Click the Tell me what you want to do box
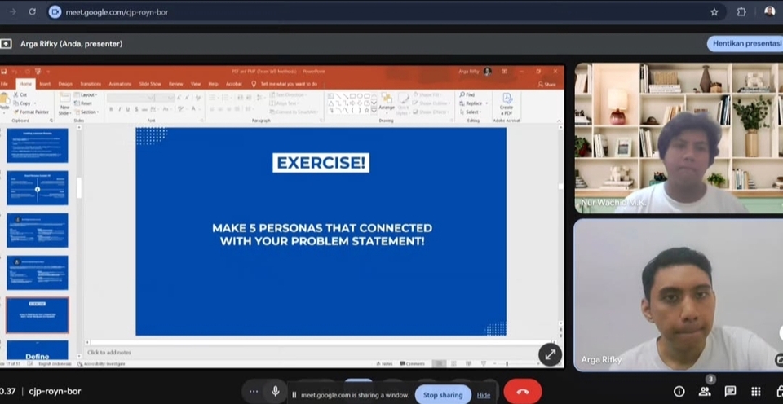The width and height of the screenshot is (783, 404). [x=285, y=84]
